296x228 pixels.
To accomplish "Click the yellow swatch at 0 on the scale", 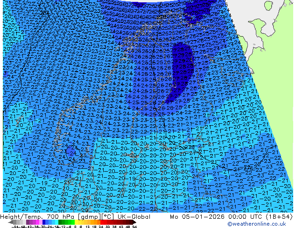I will [x=76, y=222].
